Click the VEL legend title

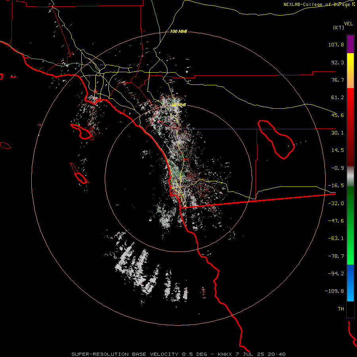(x=349, y=24)
